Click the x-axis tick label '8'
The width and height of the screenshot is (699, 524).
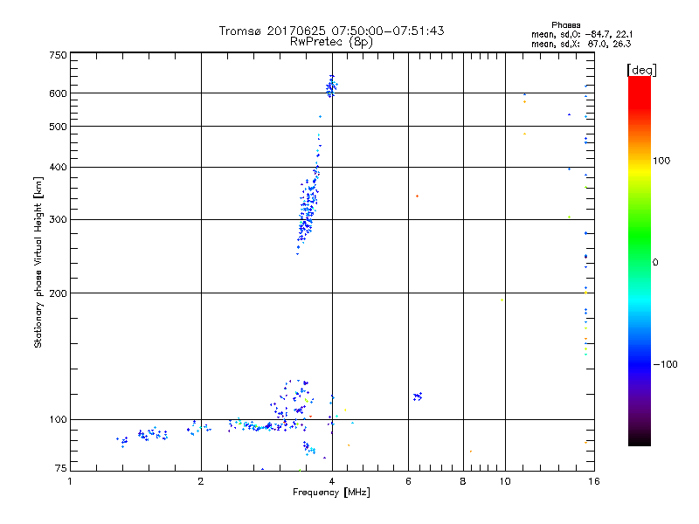463,481
